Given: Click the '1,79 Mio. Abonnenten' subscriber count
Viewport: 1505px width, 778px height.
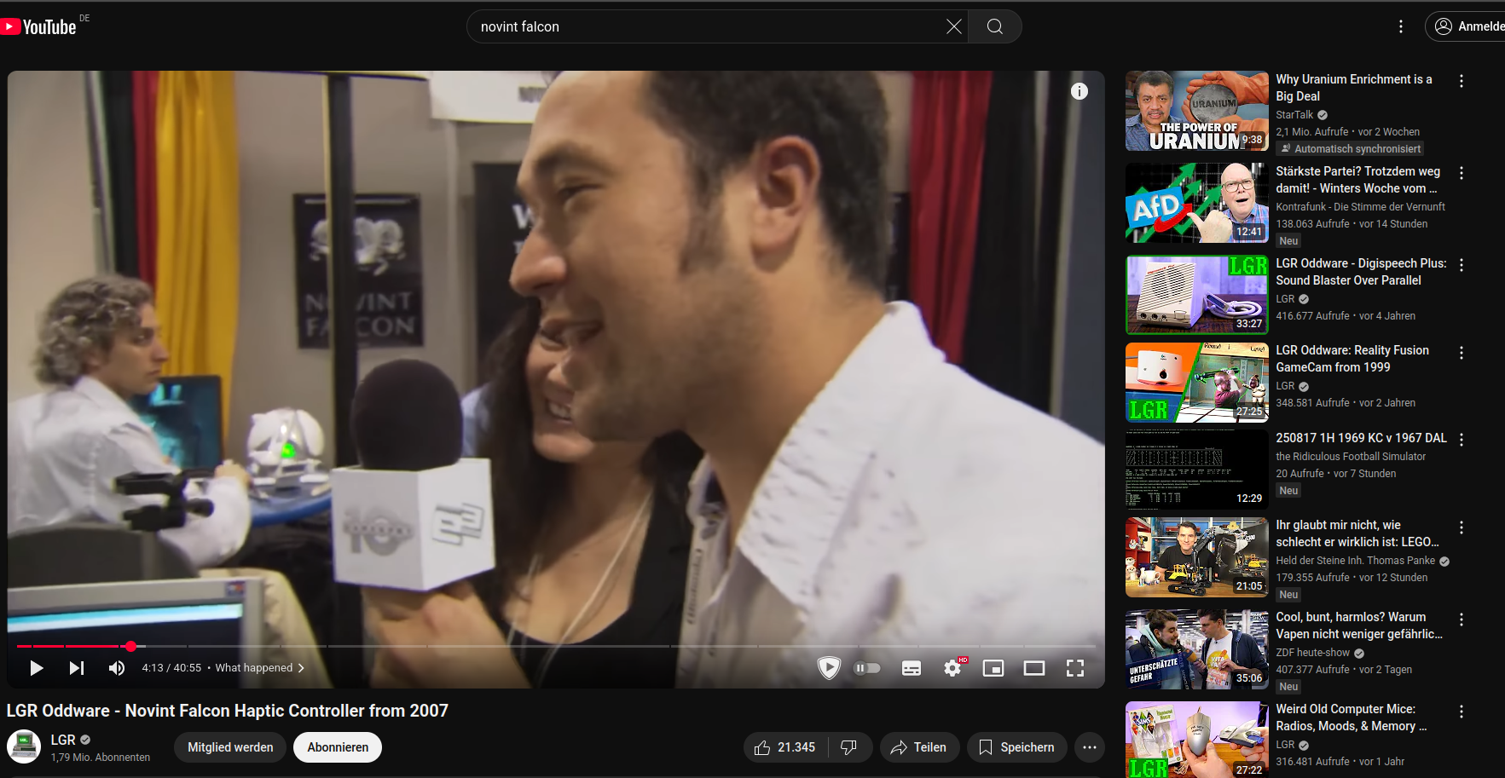Looking at the screenshot, I should (101, 758).
